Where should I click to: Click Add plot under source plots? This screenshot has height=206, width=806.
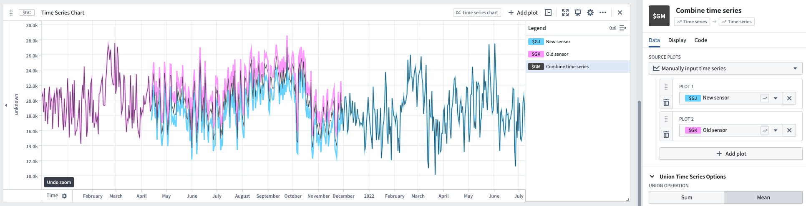(x=731, y=154)
